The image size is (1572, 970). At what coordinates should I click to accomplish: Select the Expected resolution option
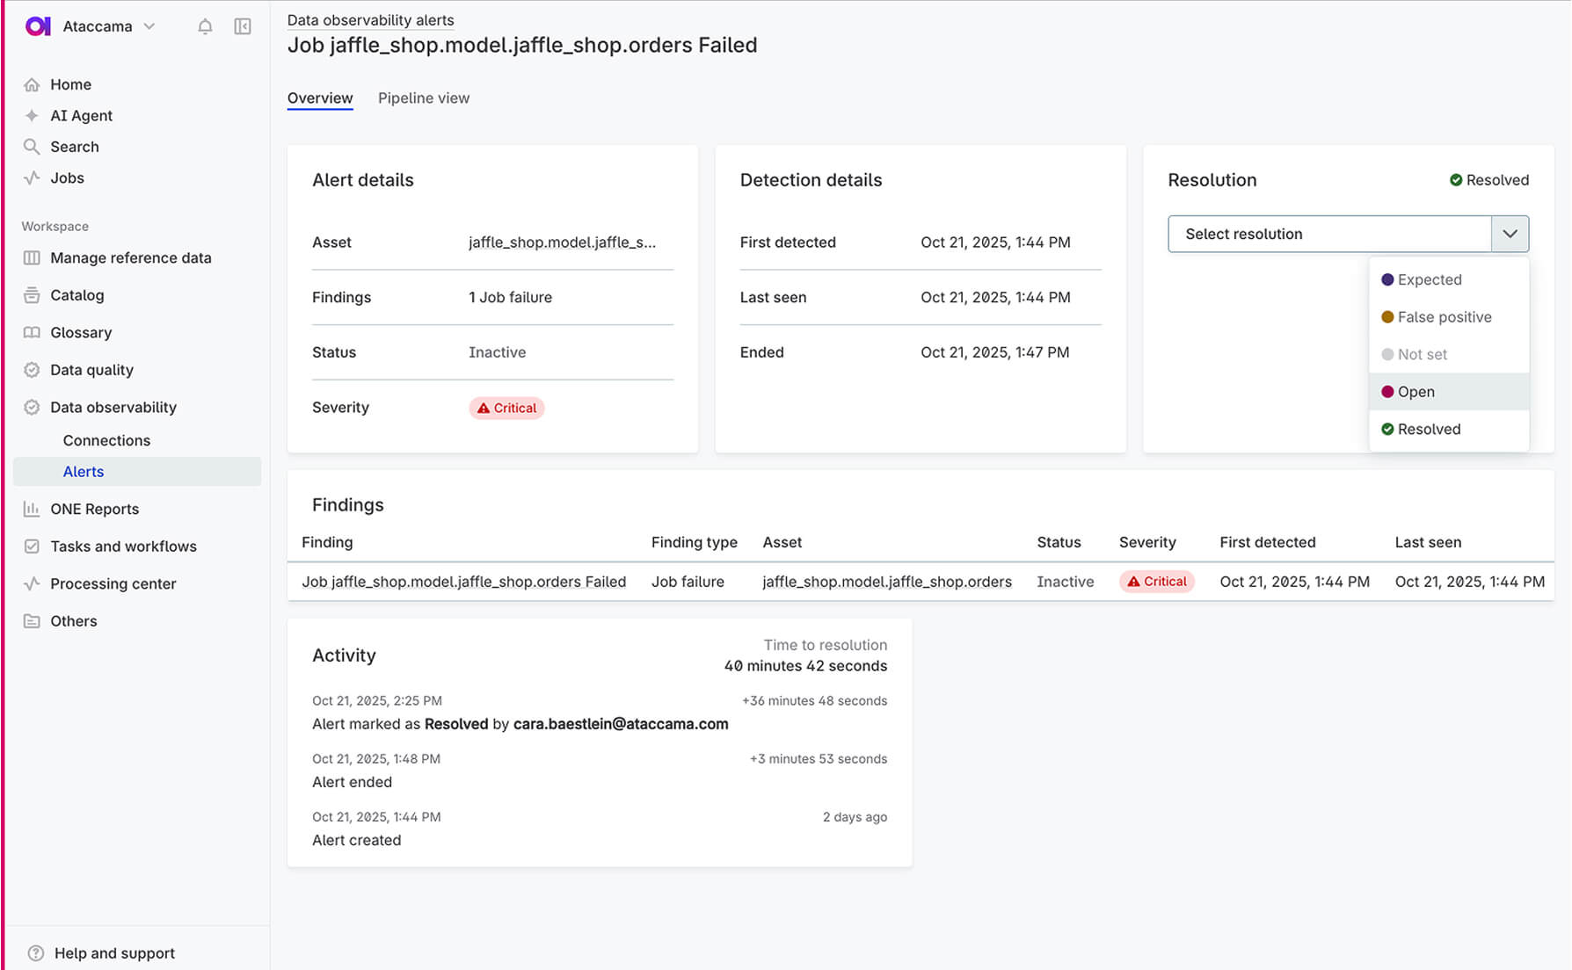(x=1429, y=279)
